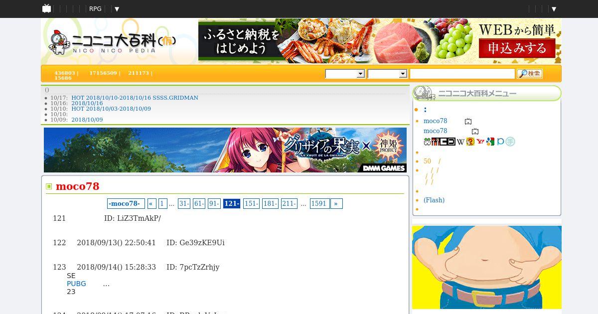Open the belly fat illustration ad
598x314 pixels.
487,267
